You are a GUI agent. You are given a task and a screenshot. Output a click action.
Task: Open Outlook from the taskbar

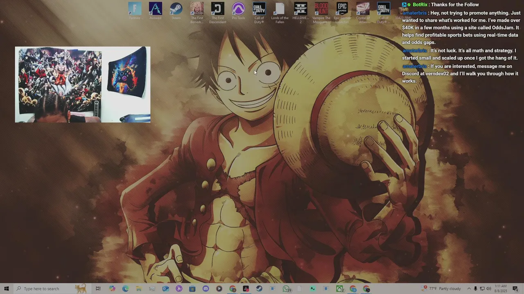pos(165,289)
